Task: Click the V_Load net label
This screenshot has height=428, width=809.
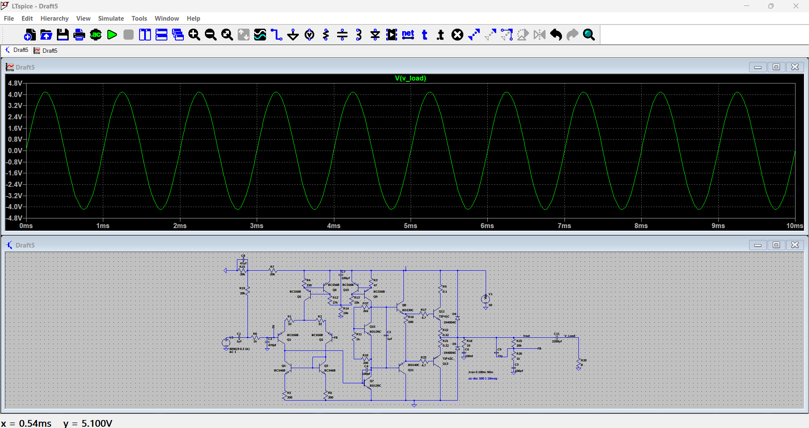Action: pos(570,336)
